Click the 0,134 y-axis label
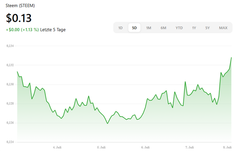 pyautogui.click(x=10, y=46)
